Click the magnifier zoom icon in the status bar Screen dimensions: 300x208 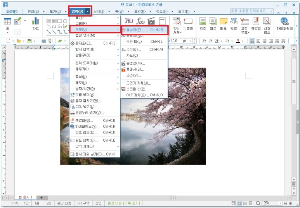click(x=258, y=203)
